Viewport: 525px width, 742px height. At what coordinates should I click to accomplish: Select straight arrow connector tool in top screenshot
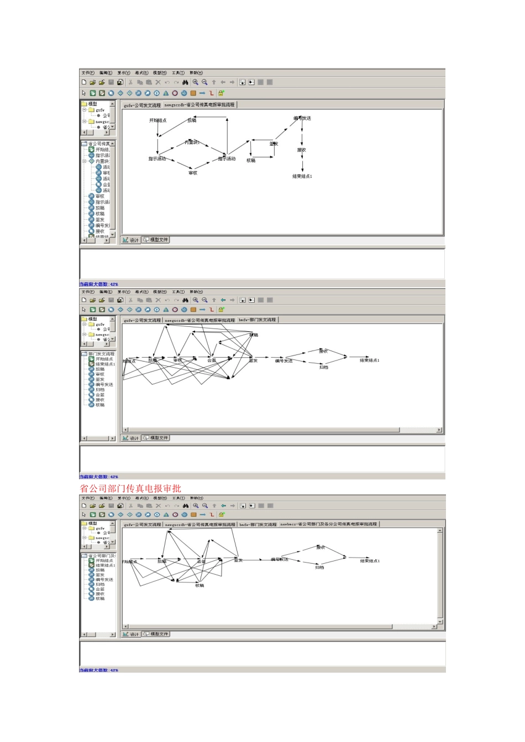point(202,93)
